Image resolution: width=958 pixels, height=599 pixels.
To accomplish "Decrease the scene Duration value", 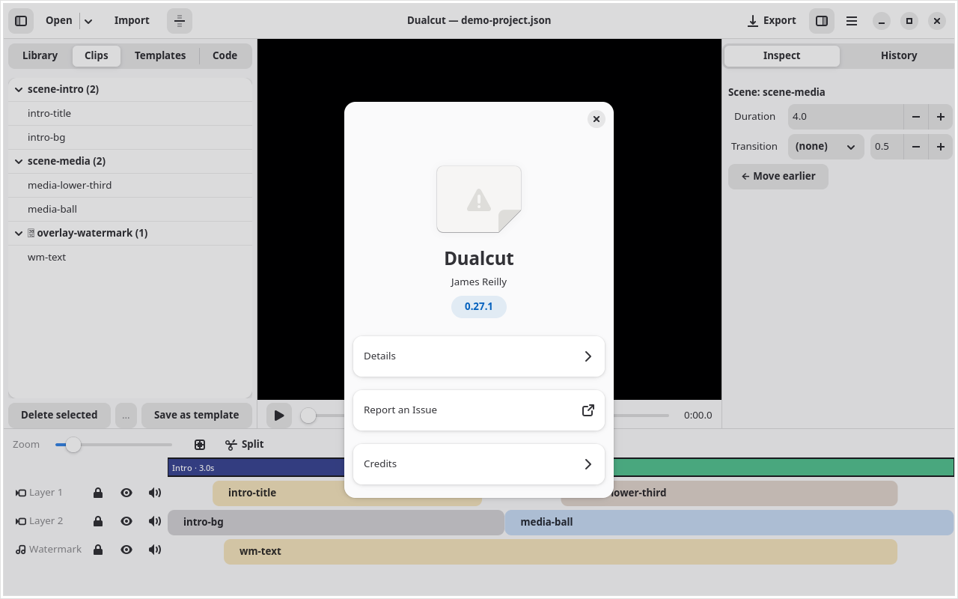I will (916, 117).
